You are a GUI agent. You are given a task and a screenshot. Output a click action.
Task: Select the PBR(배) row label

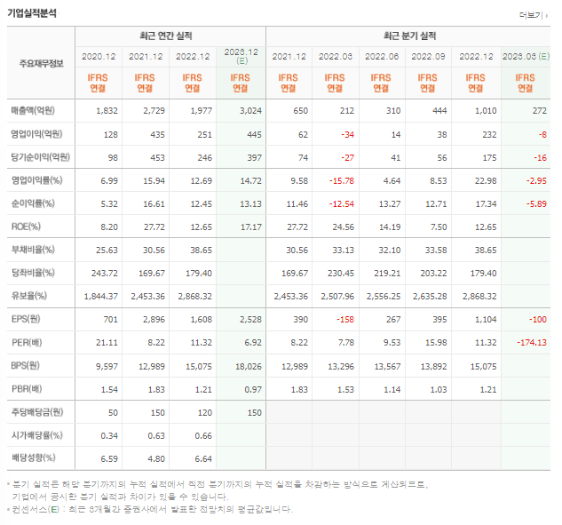[x=27, y=389]
